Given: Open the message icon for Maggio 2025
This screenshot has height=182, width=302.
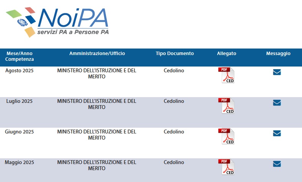Looking at the screenshot, I should coord(277,164).
